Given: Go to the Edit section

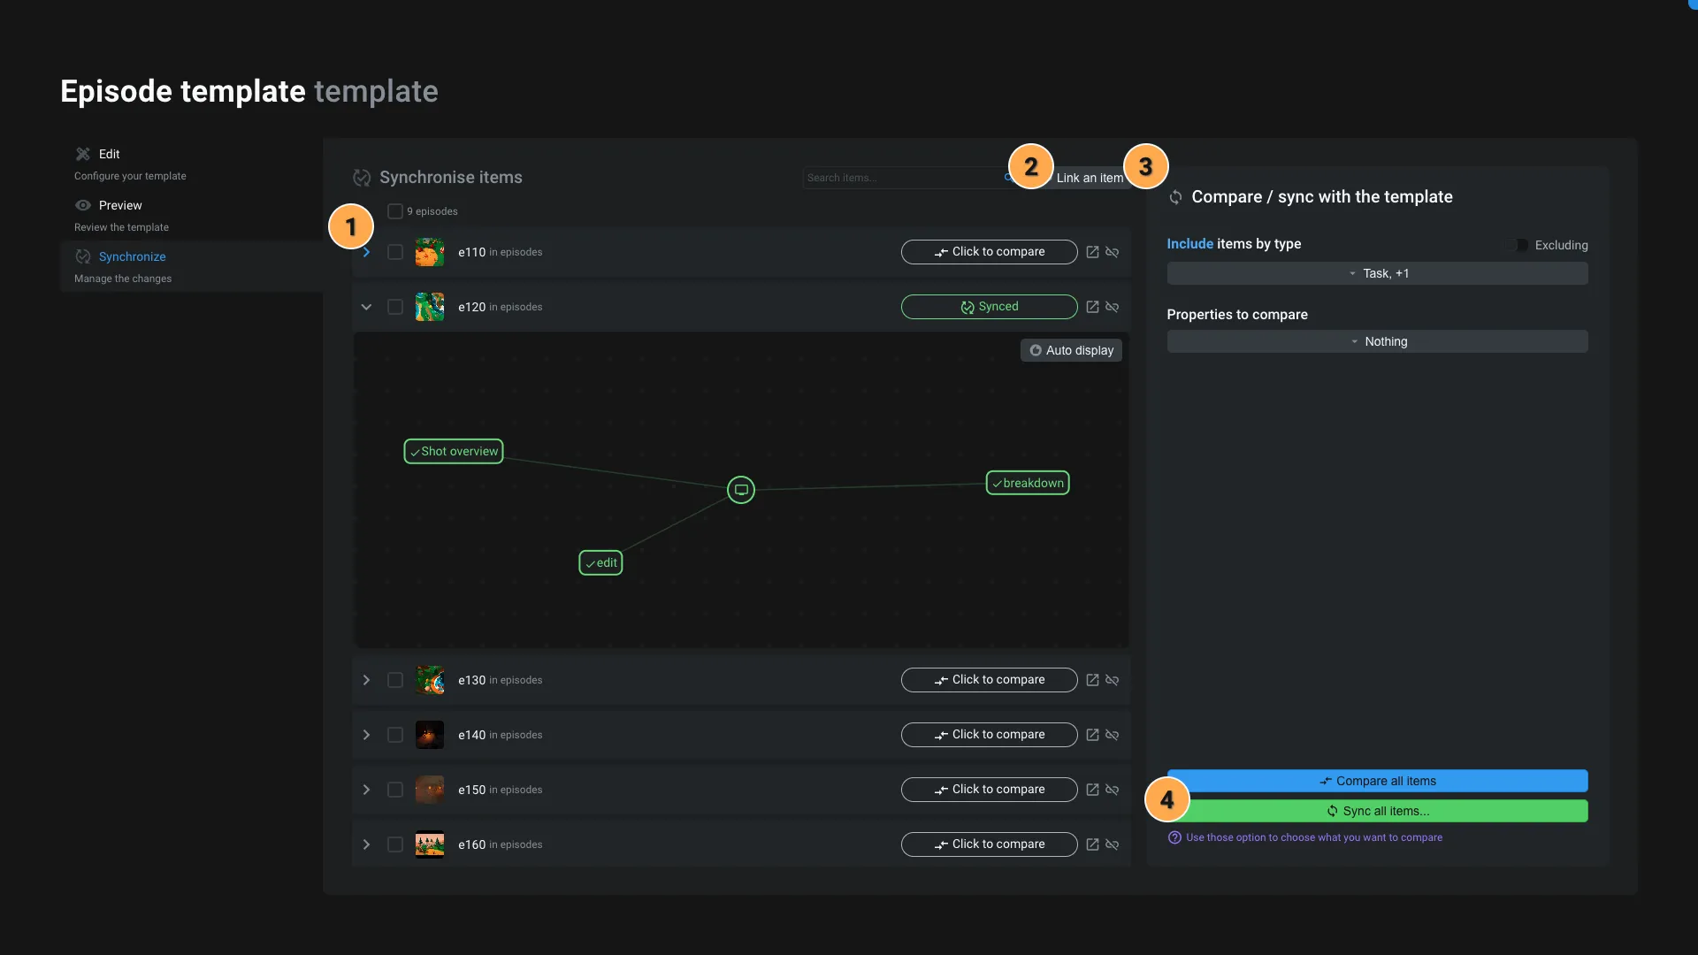Looking at the screenshot, I should click(109, 154).
